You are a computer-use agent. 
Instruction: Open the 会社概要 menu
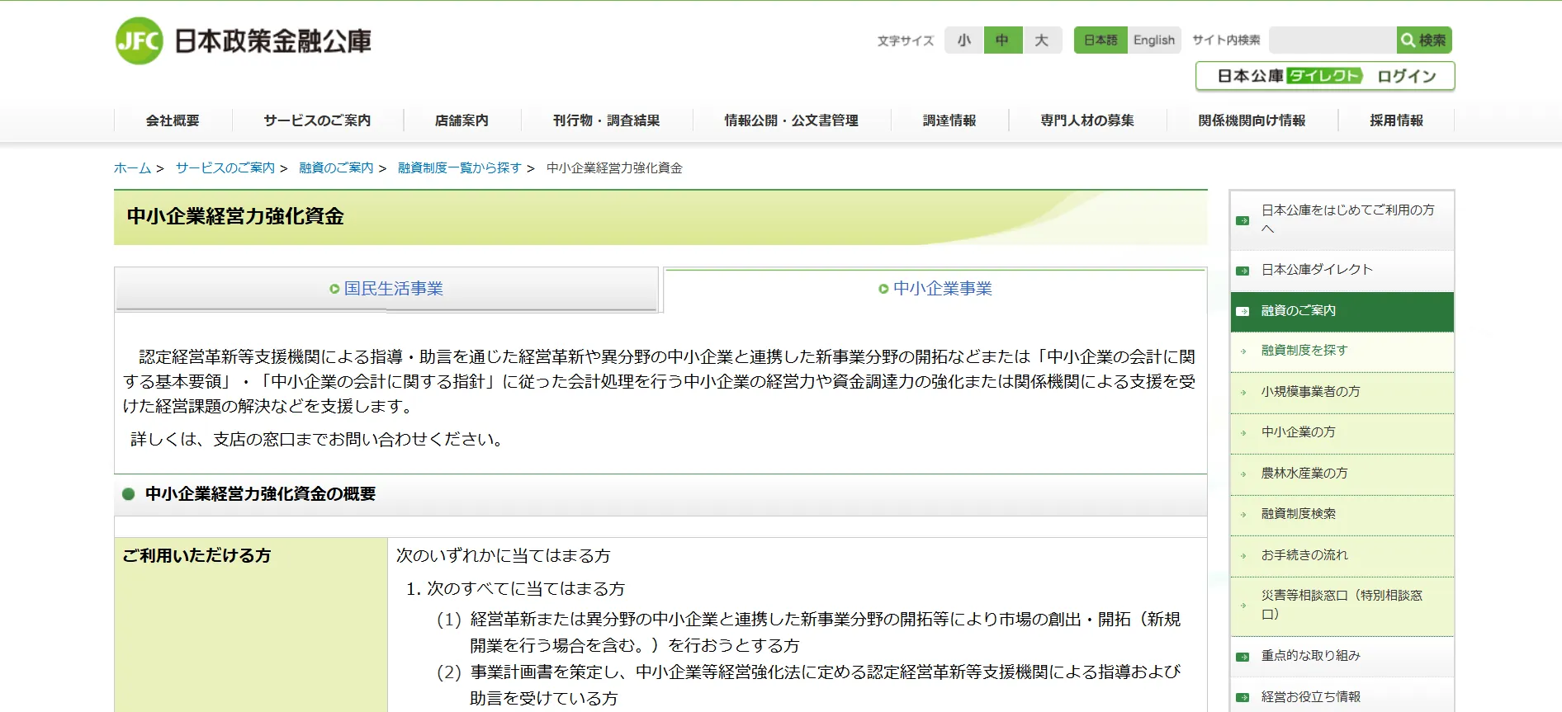pos(173,120)
